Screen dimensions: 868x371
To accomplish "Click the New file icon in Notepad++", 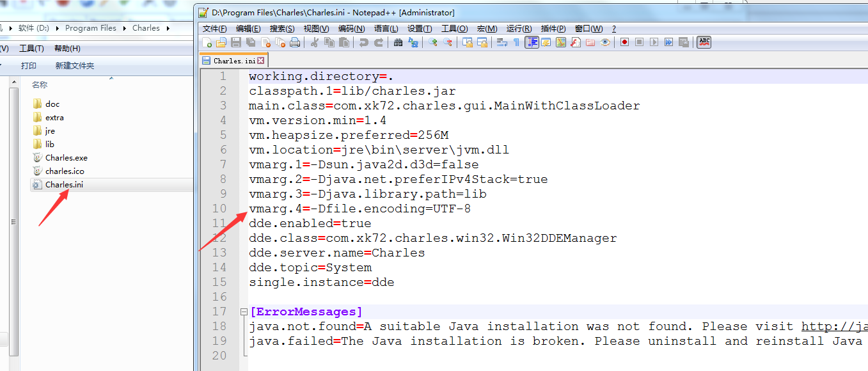I will [x=207, y=42].
